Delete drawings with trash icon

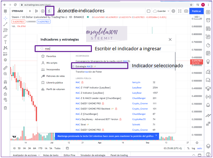5,108
